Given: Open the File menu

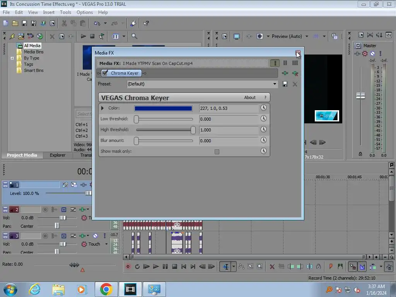Looking at the screenshot, I should pos(6,12).
